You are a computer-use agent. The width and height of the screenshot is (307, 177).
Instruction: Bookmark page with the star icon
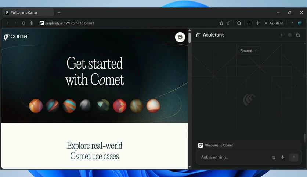click(x=221, y=23)
